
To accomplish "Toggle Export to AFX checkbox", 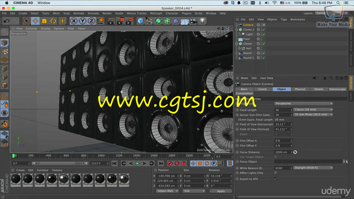I will tap(276, 179).
